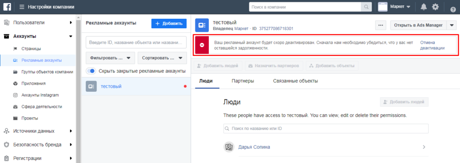Click the Регистрации icon
460x163 pixels.
tap(6, 159)
